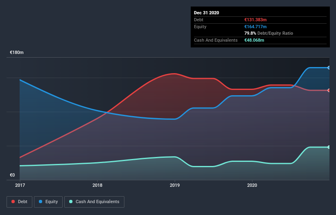Viewport: 336px width, 215px height.
Task: Click the €131.383m debt value
Action: tap(255, 20)
